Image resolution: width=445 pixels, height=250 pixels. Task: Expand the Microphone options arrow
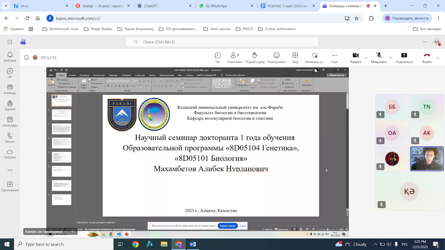(x=391, y=58)
